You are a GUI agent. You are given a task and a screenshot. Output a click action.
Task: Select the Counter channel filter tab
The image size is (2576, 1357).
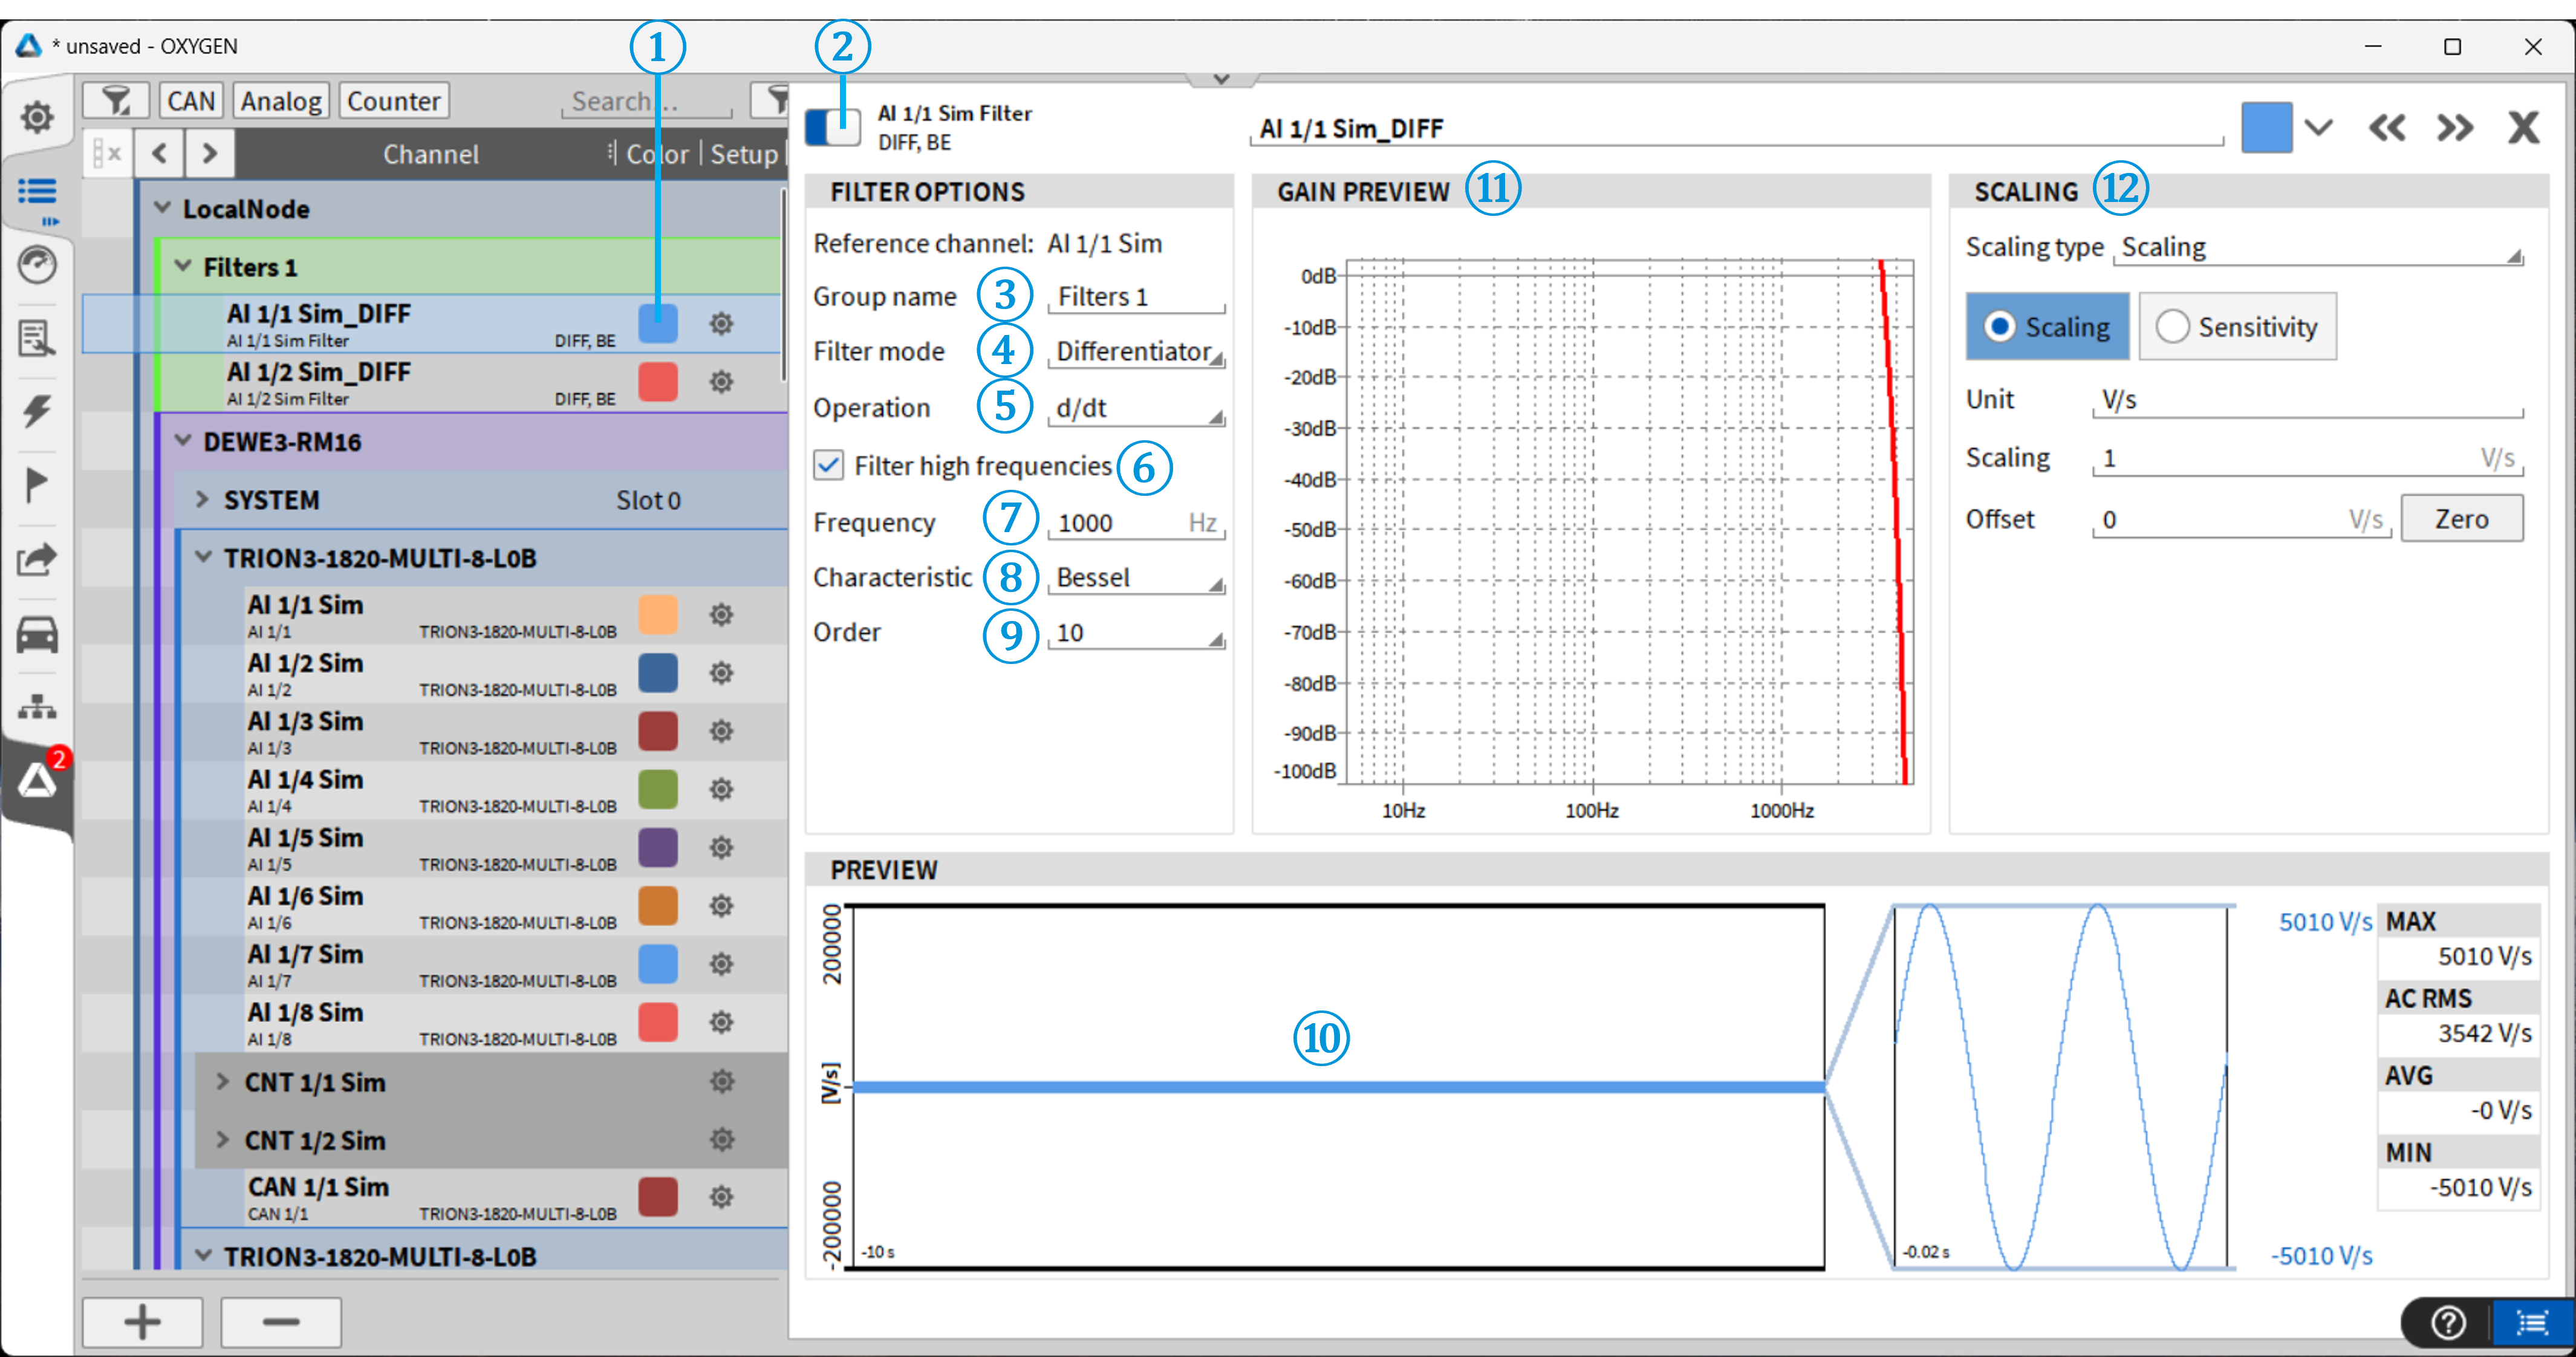(393, 101)
